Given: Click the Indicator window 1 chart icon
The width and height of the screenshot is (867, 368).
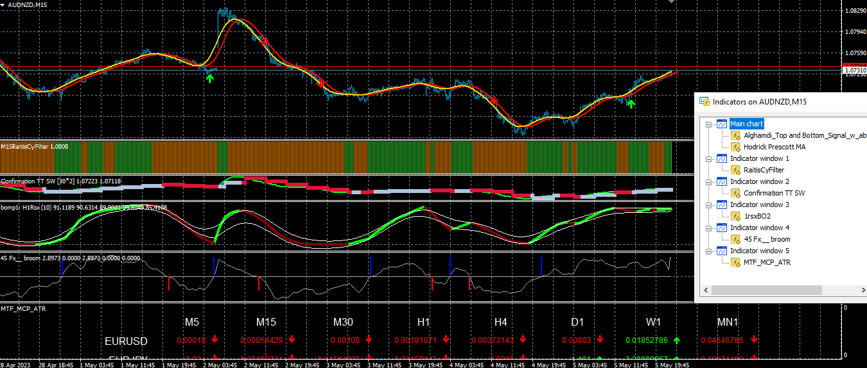Looking at the screenshot, I should pyautogui.click(x=722, y=158).
